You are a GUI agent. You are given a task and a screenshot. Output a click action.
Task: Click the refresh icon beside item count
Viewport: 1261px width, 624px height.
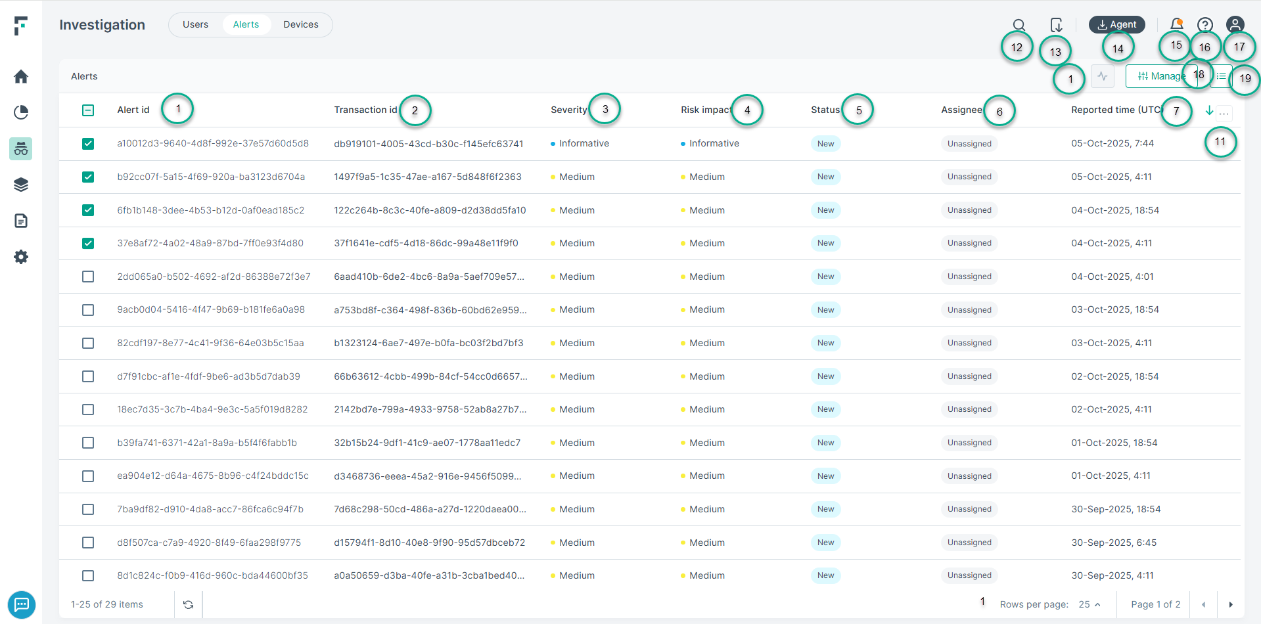click(189, 605)
